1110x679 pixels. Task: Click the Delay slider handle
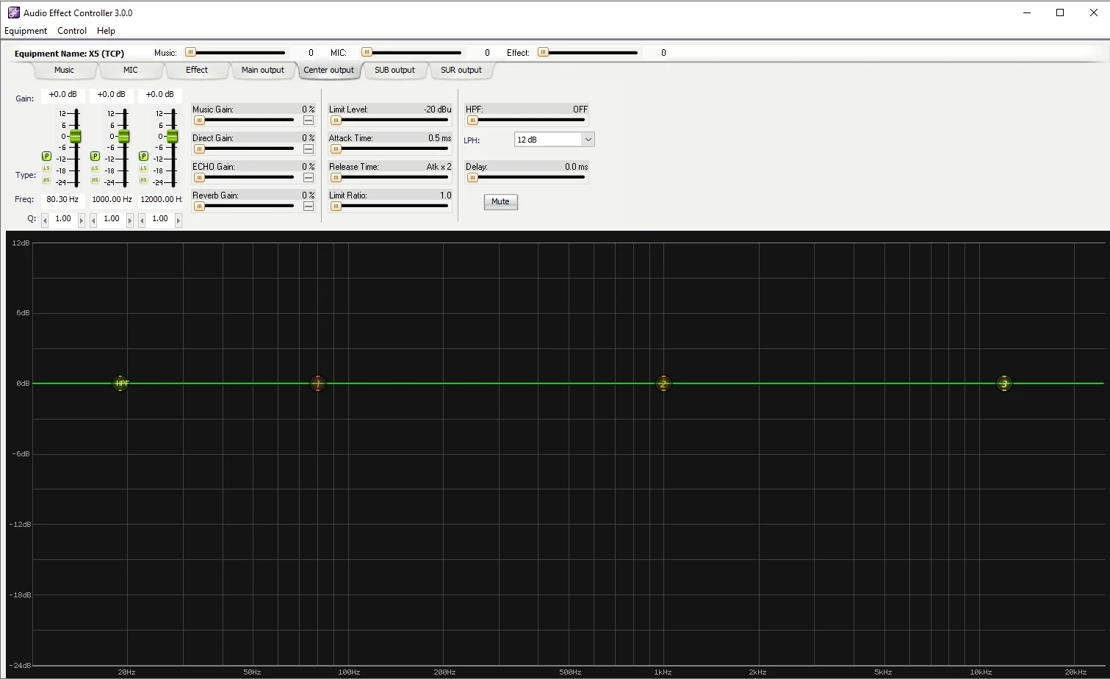click(472, 178)
